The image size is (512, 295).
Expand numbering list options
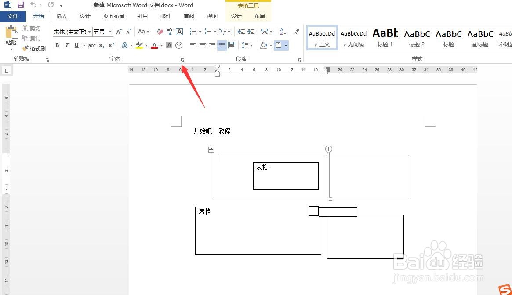pyautogui.click(x=215, y=32)
